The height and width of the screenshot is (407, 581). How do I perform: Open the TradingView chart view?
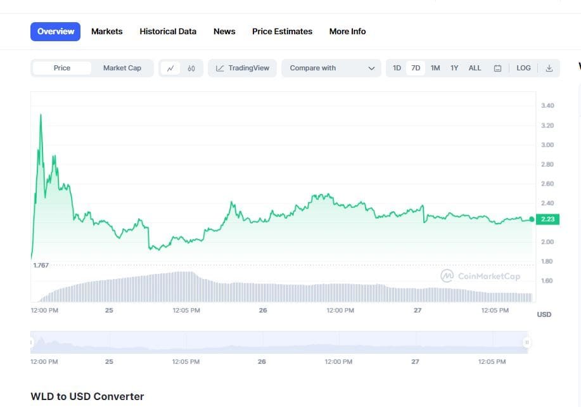point(241,67)
